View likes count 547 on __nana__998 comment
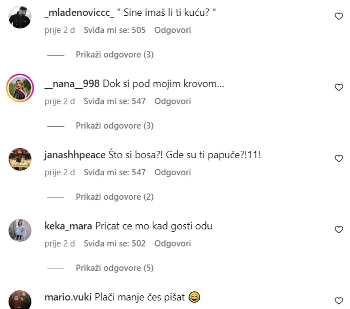350x309 pixels. tap(115, 101)
